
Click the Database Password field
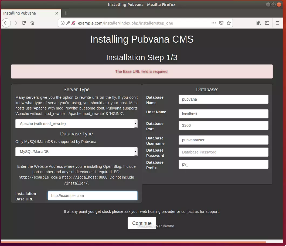[x=223, y=152]
